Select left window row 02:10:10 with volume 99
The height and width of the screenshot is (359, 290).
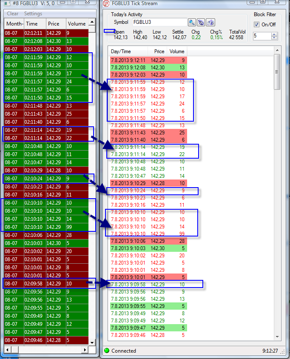tap(46, 227)
